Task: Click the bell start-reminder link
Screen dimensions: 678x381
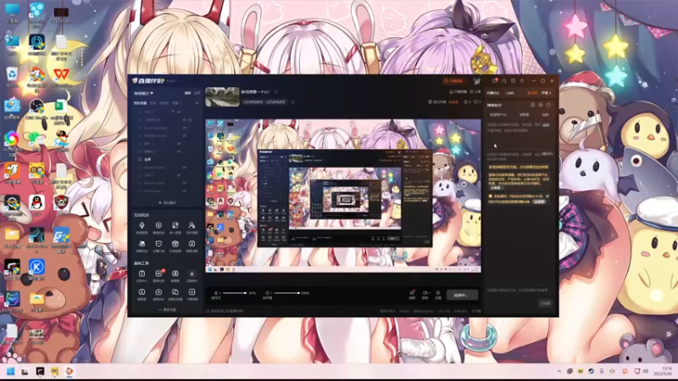Action: [458, 92]
